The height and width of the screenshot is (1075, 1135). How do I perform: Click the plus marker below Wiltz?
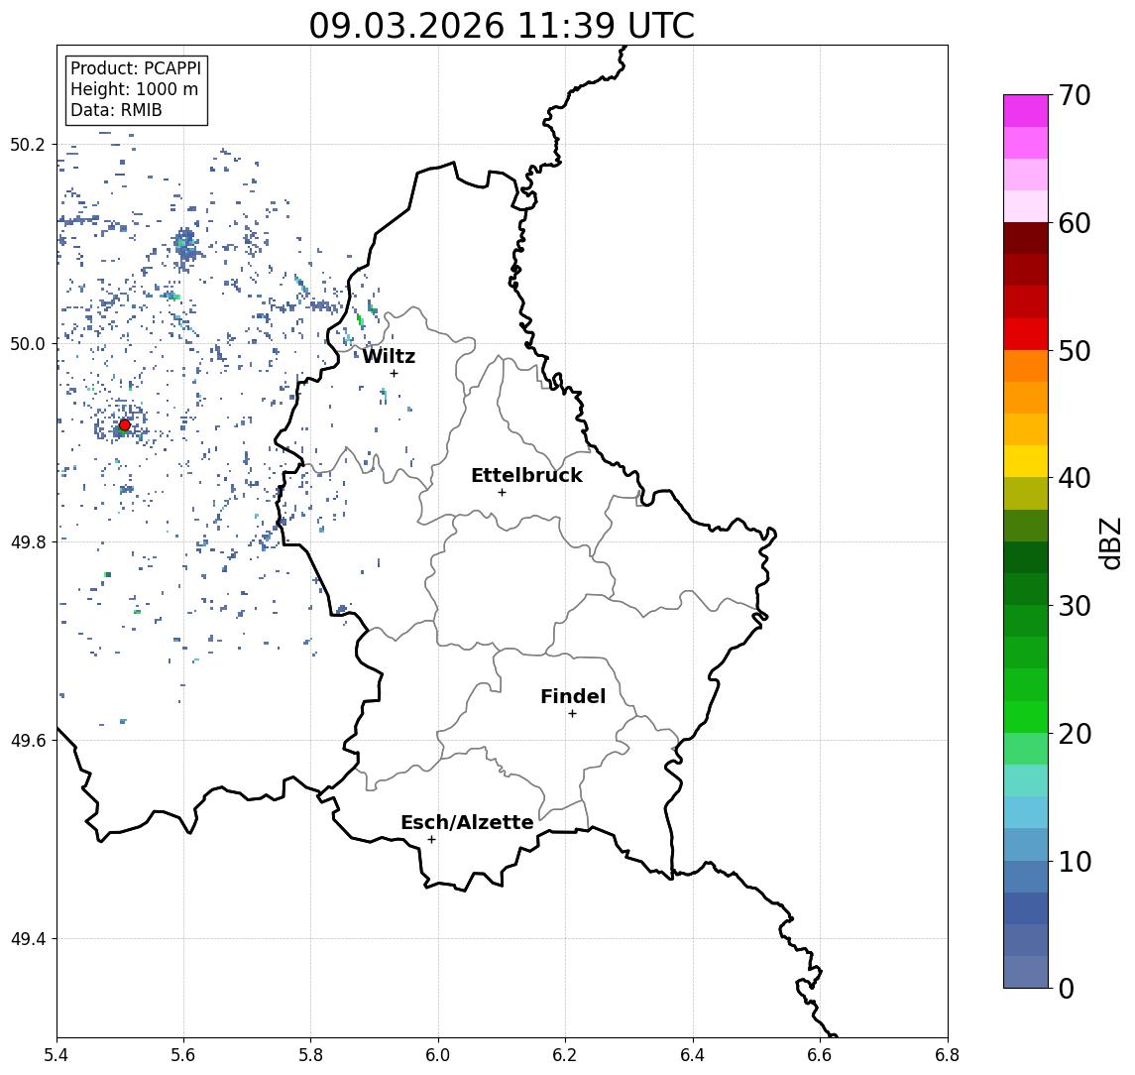(x=394, y=373)
